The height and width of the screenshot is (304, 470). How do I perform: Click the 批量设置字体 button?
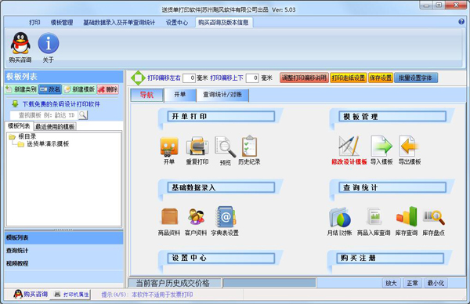point(416,78)
